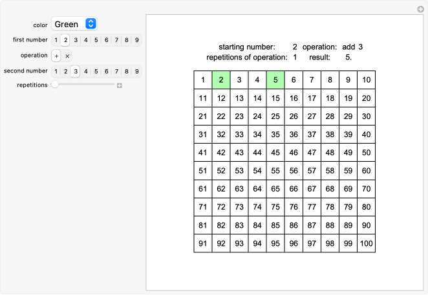Click the green highlighted cell 5
This screenshot has width=428, height=295.
tap(275, 80)
